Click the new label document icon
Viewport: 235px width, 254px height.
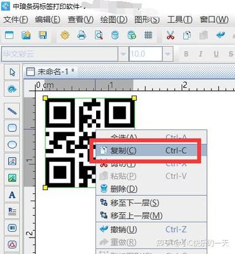[x=9, y=35]
